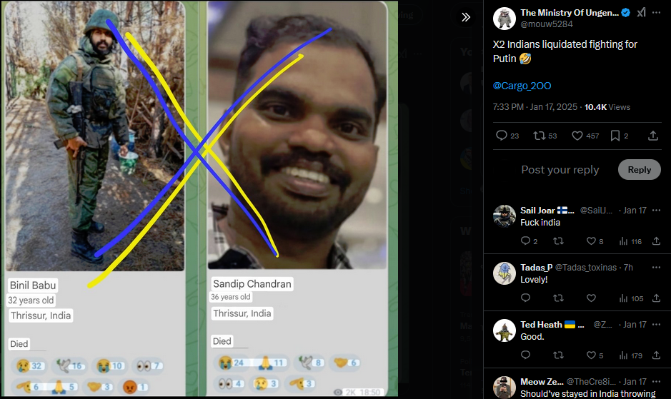Open the 10.4K Views count
Screen dimensions: 671x399
pyautogui.click(x=607, y=107)
